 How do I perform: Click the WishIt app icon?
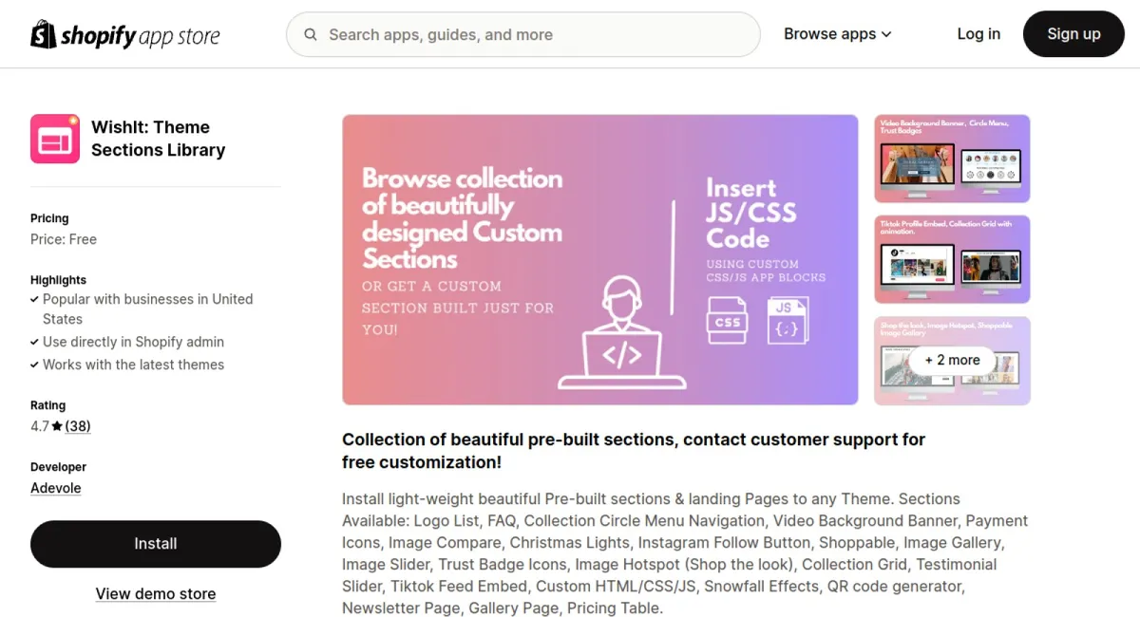(x=54, y=138)
